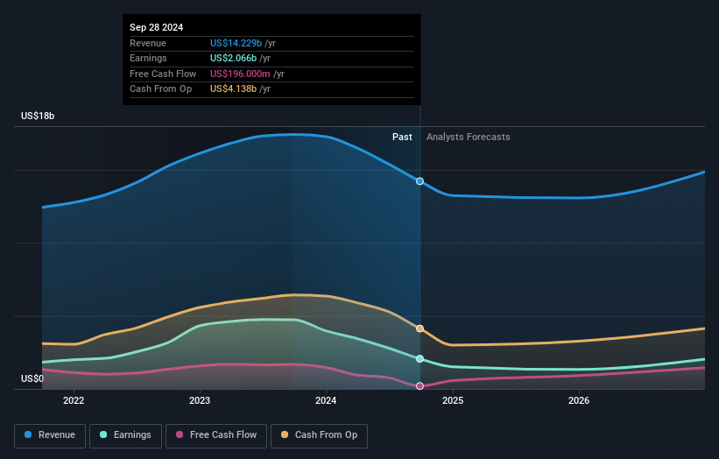Screen dimensions: 719x459
Task: Click the US$4.138b cash from op value
Action: [x=234, y=89]
